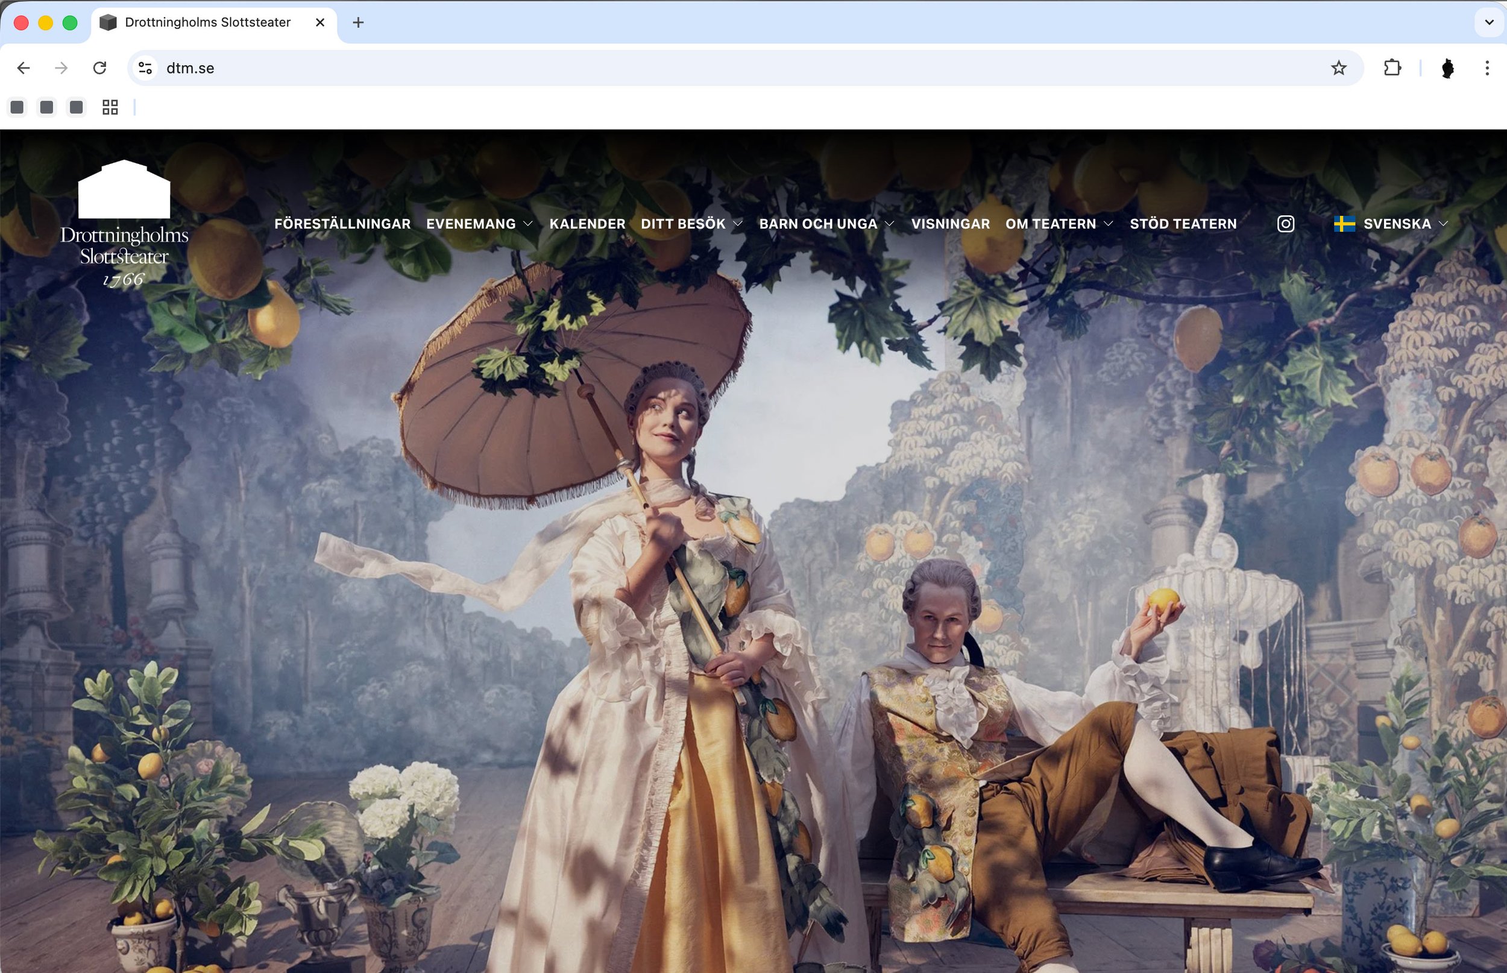Reload the page
This screenshot has width=1507, height=973.
pyautogui.click(x=99, y=68)
